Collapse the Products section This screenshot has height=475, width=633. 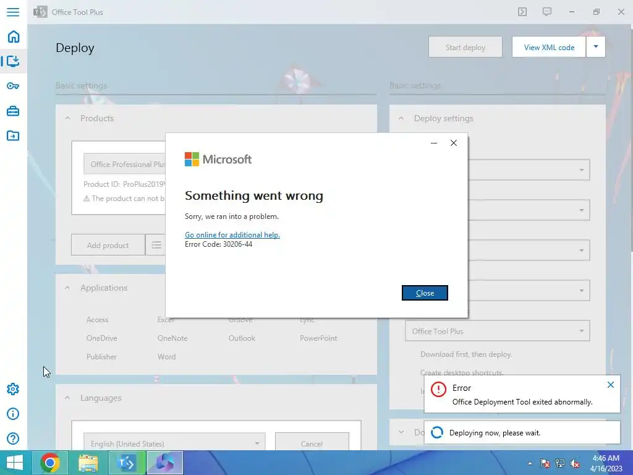67,118
